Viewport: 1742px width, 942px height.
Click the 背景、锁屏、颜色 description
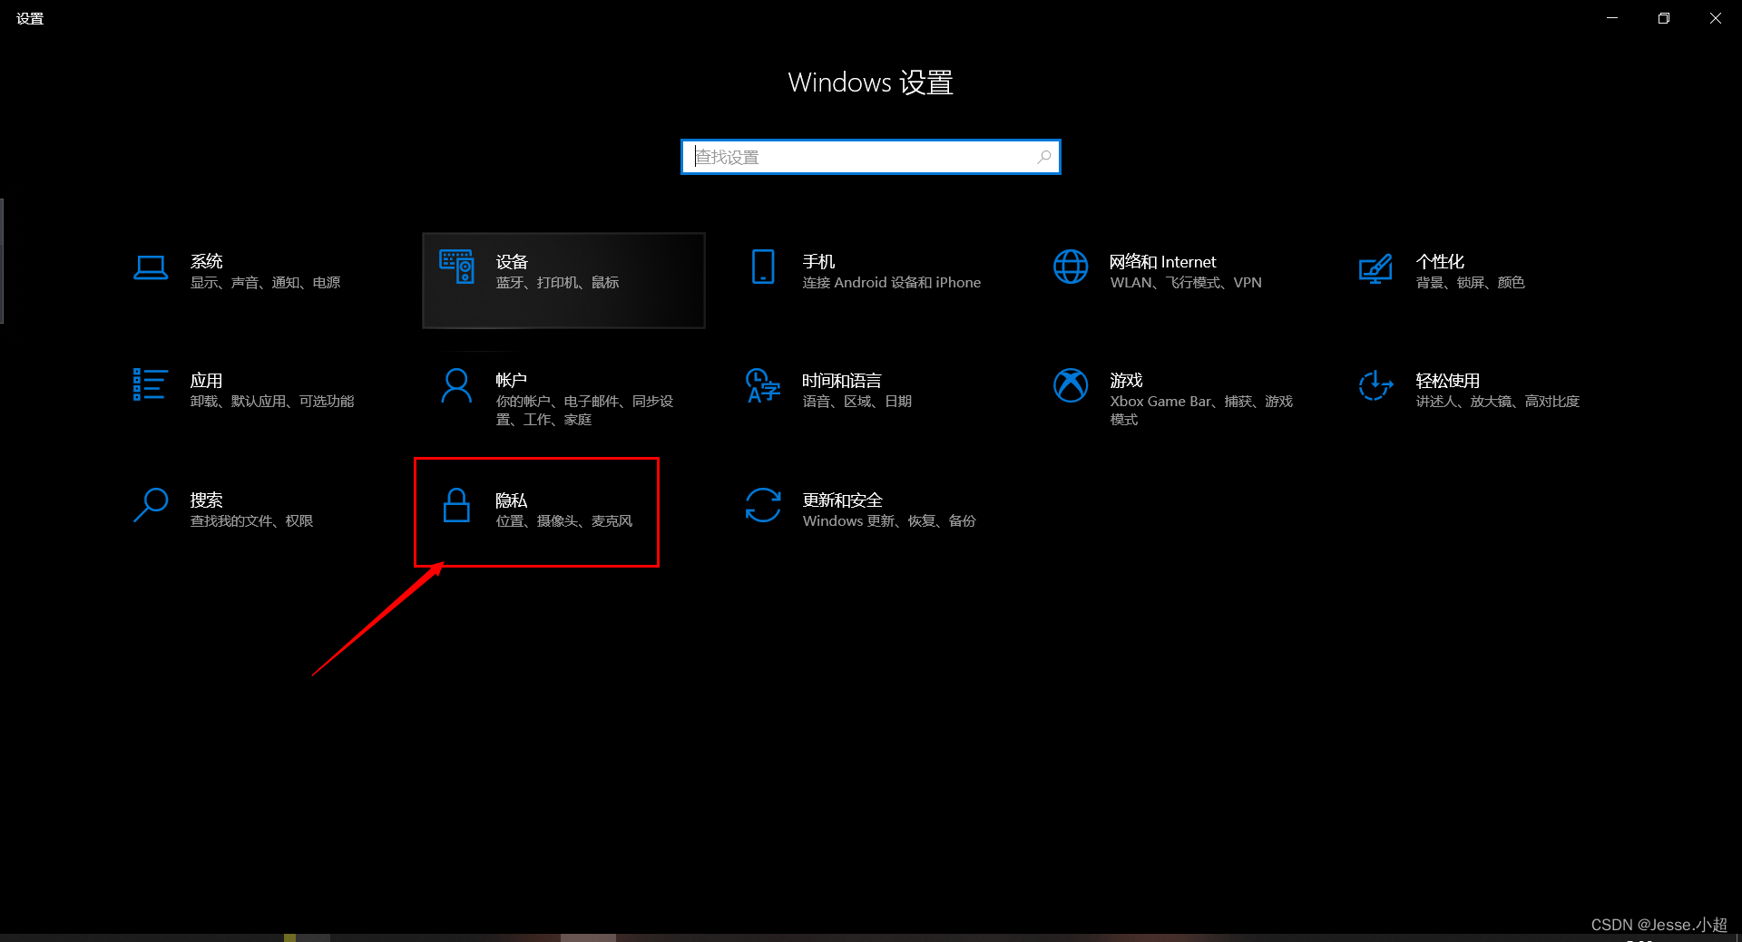coord(1470,283)
